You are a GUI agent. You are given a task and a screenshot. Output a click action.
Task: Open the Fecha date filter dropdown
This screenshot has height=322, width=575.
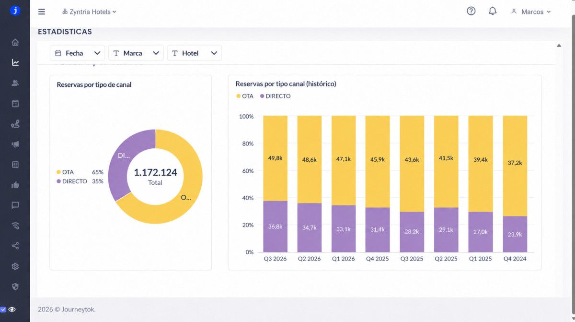(77, 53)
